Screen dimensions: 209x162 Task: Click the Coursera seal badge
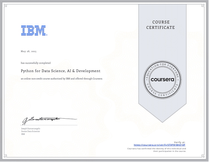click(162, 80)
